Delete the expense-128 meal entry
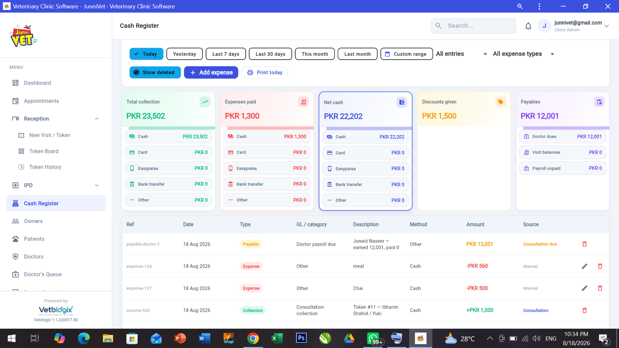 [600, 266]
